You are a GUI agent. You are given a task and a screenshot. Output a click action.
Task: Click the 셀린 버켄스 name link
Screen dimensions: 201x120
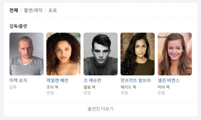(x=169, y=80)
